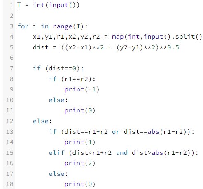Click the 'print(1)' statement

click(80, 142)
